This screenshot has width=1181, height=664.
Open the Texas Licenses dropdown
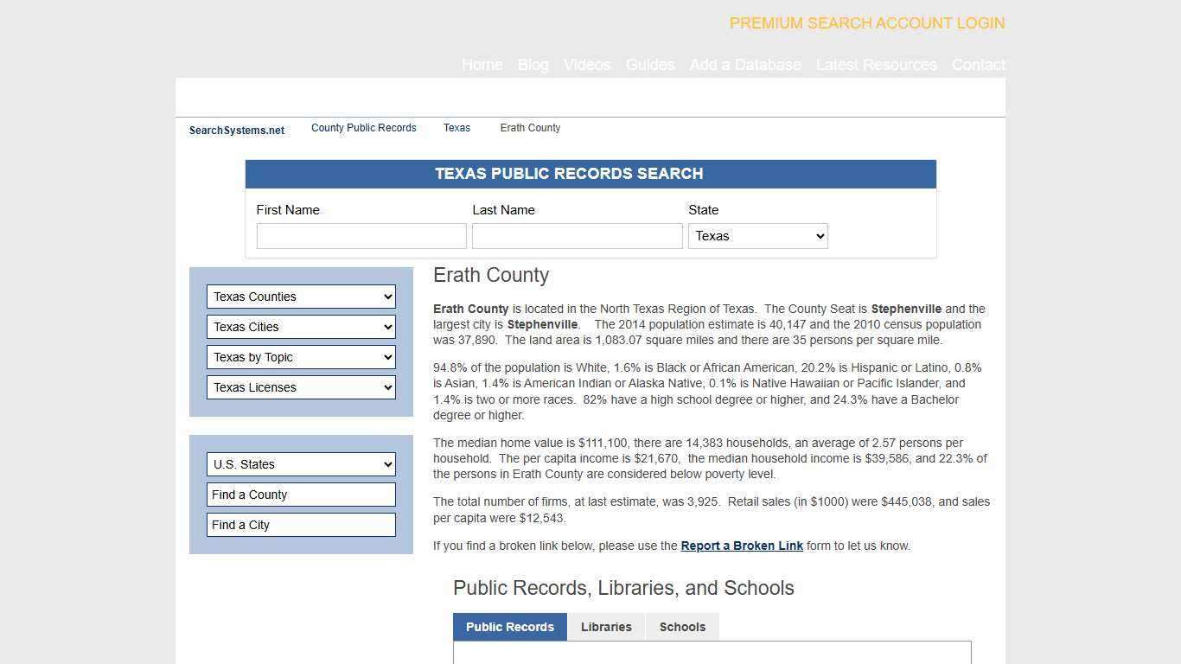coord(301,387)
